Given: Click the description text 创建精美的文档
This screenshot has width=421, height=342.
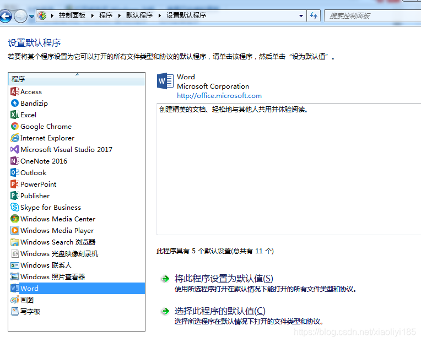Looking at the screenshot, I should [x=233, y=109].
